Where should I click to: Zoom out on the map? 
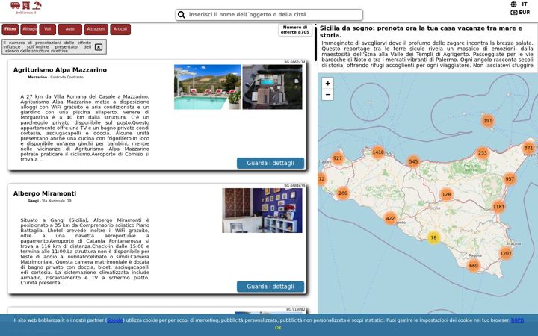pos(328,94)
